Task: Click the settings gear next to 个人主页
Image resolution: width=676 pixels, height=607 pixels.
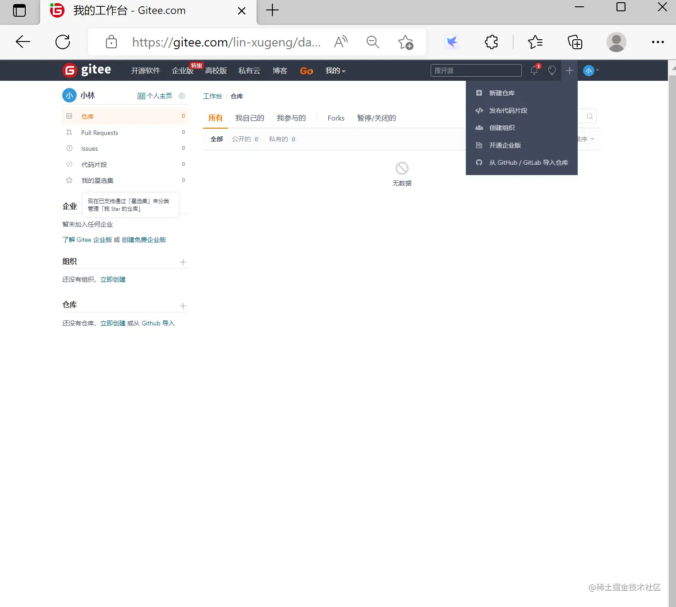Action: click(182, 96)
